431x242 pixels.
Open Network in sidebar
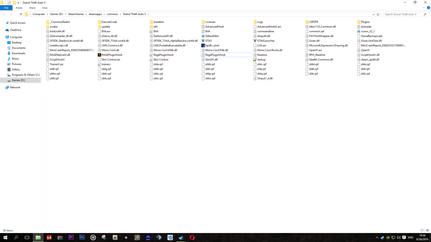pyautogui.click(x=15, y=87)
